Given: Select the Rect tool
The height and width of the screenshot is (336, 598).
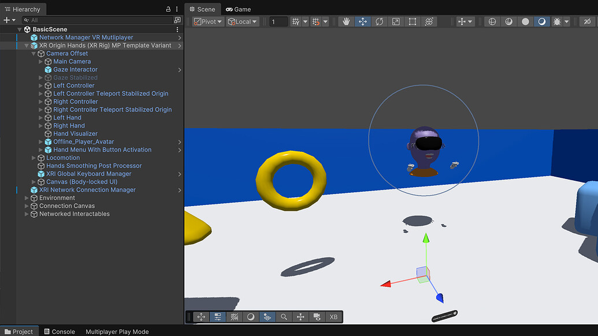Looking at the screenshot, I should (412, 21).
